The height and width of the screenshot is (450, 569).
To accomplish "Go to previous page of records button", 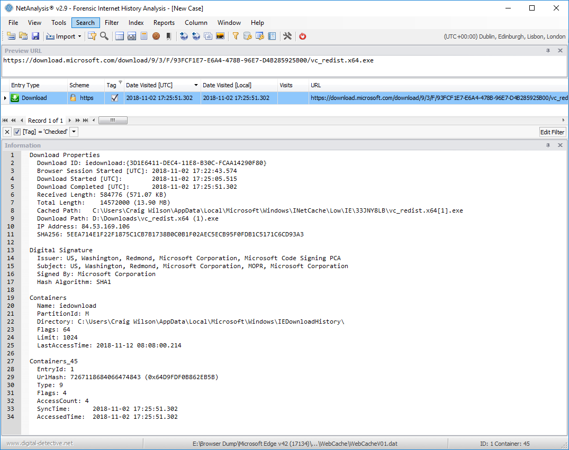I will click(13, 121).
